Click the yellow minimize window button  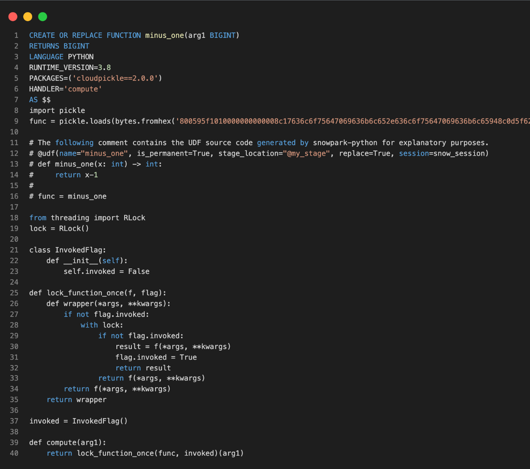coord(28,17)
